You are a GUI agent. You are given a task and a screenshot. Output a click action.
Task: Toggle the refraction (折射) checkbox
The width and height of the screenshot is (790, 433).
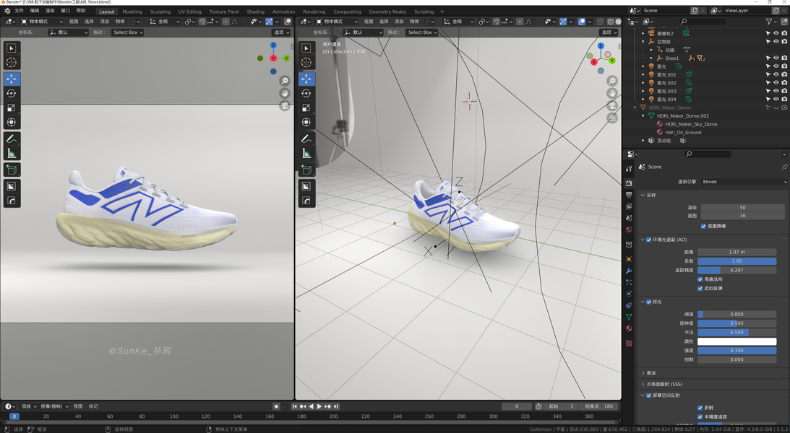[x=700, y=408]
